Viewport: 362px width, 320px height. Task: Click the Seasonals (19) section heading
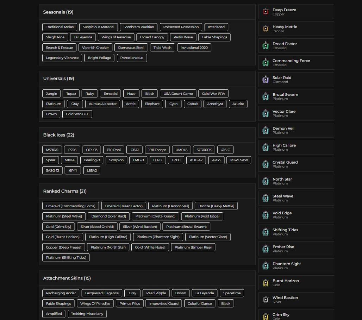[58, 12]
